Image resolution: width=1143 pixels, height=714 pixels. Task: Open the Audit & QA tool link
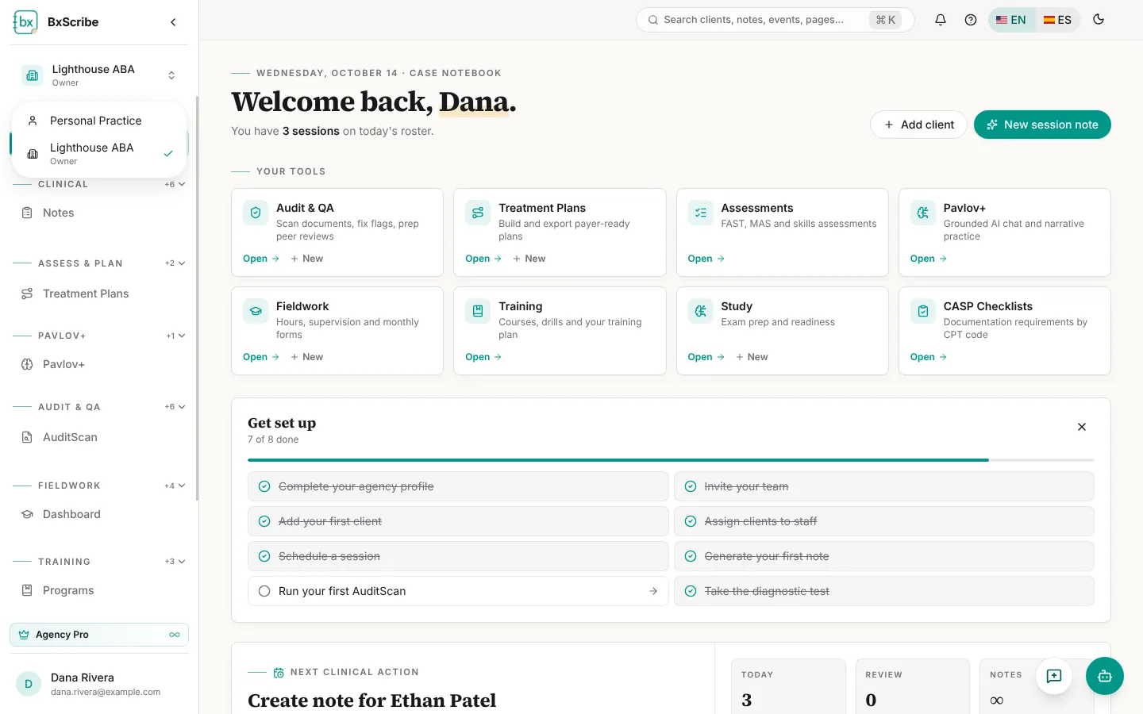[x=261, y=259]
